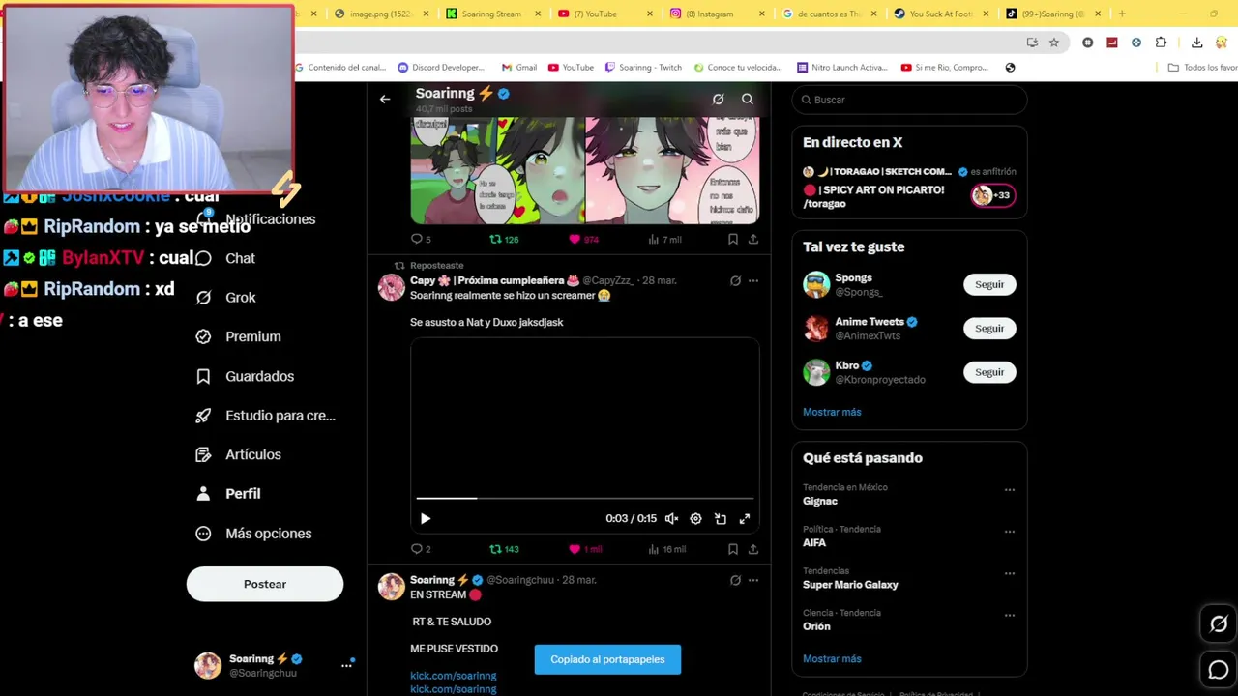Image resolution: width=1238 pixels, height=696 pixels.
Task: Show more under Qué está pasando
Action: (x=832, y=658)
